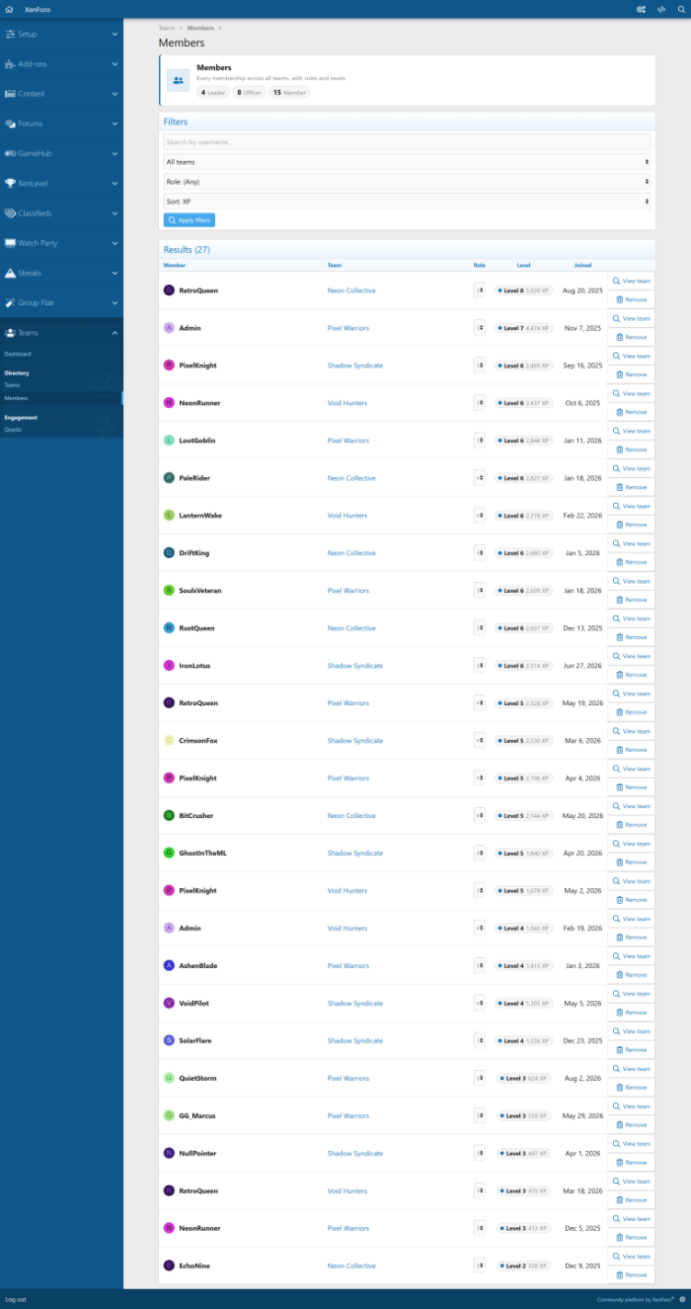Expand the Watch Party section chevron

[115, 243]
